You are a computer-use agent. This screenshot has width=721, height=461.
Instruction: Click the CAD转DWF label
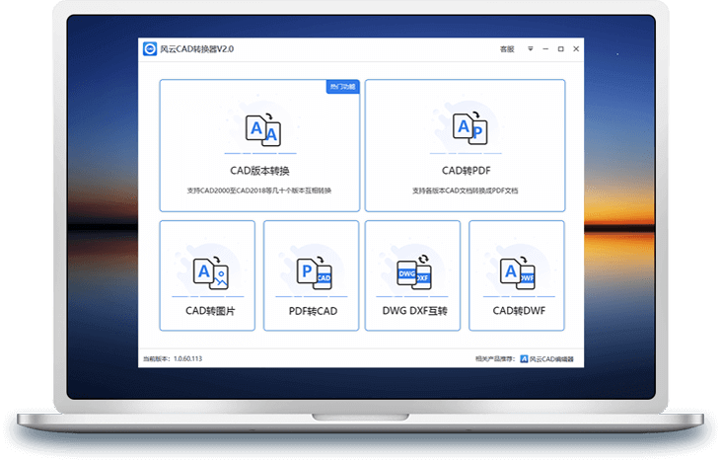tap(519, 311)
